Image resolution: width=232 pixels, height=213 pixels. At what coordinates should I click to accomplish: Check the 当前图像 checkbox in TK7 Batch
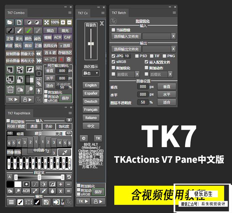[x=113, y=30]
